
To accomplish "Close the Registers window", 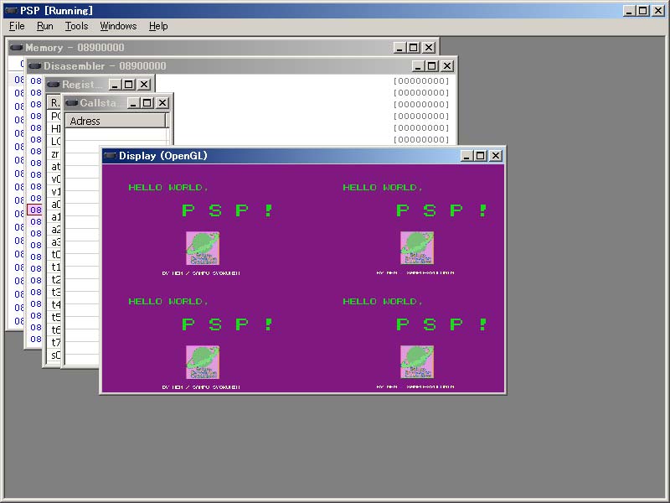I will [x=144, y=85].
